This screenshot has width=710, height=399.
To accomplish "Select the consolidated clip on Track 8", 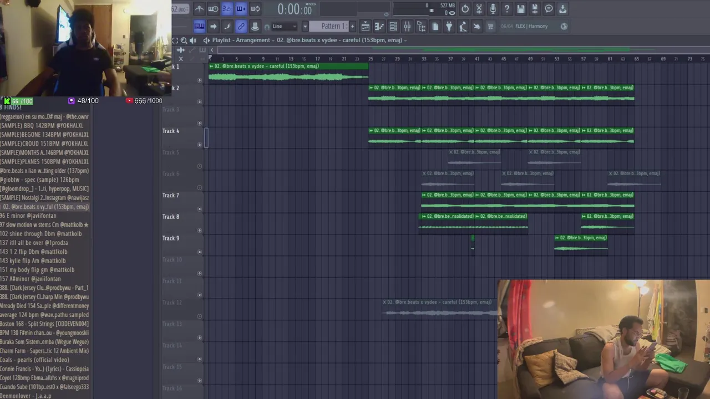I will 447,222.
